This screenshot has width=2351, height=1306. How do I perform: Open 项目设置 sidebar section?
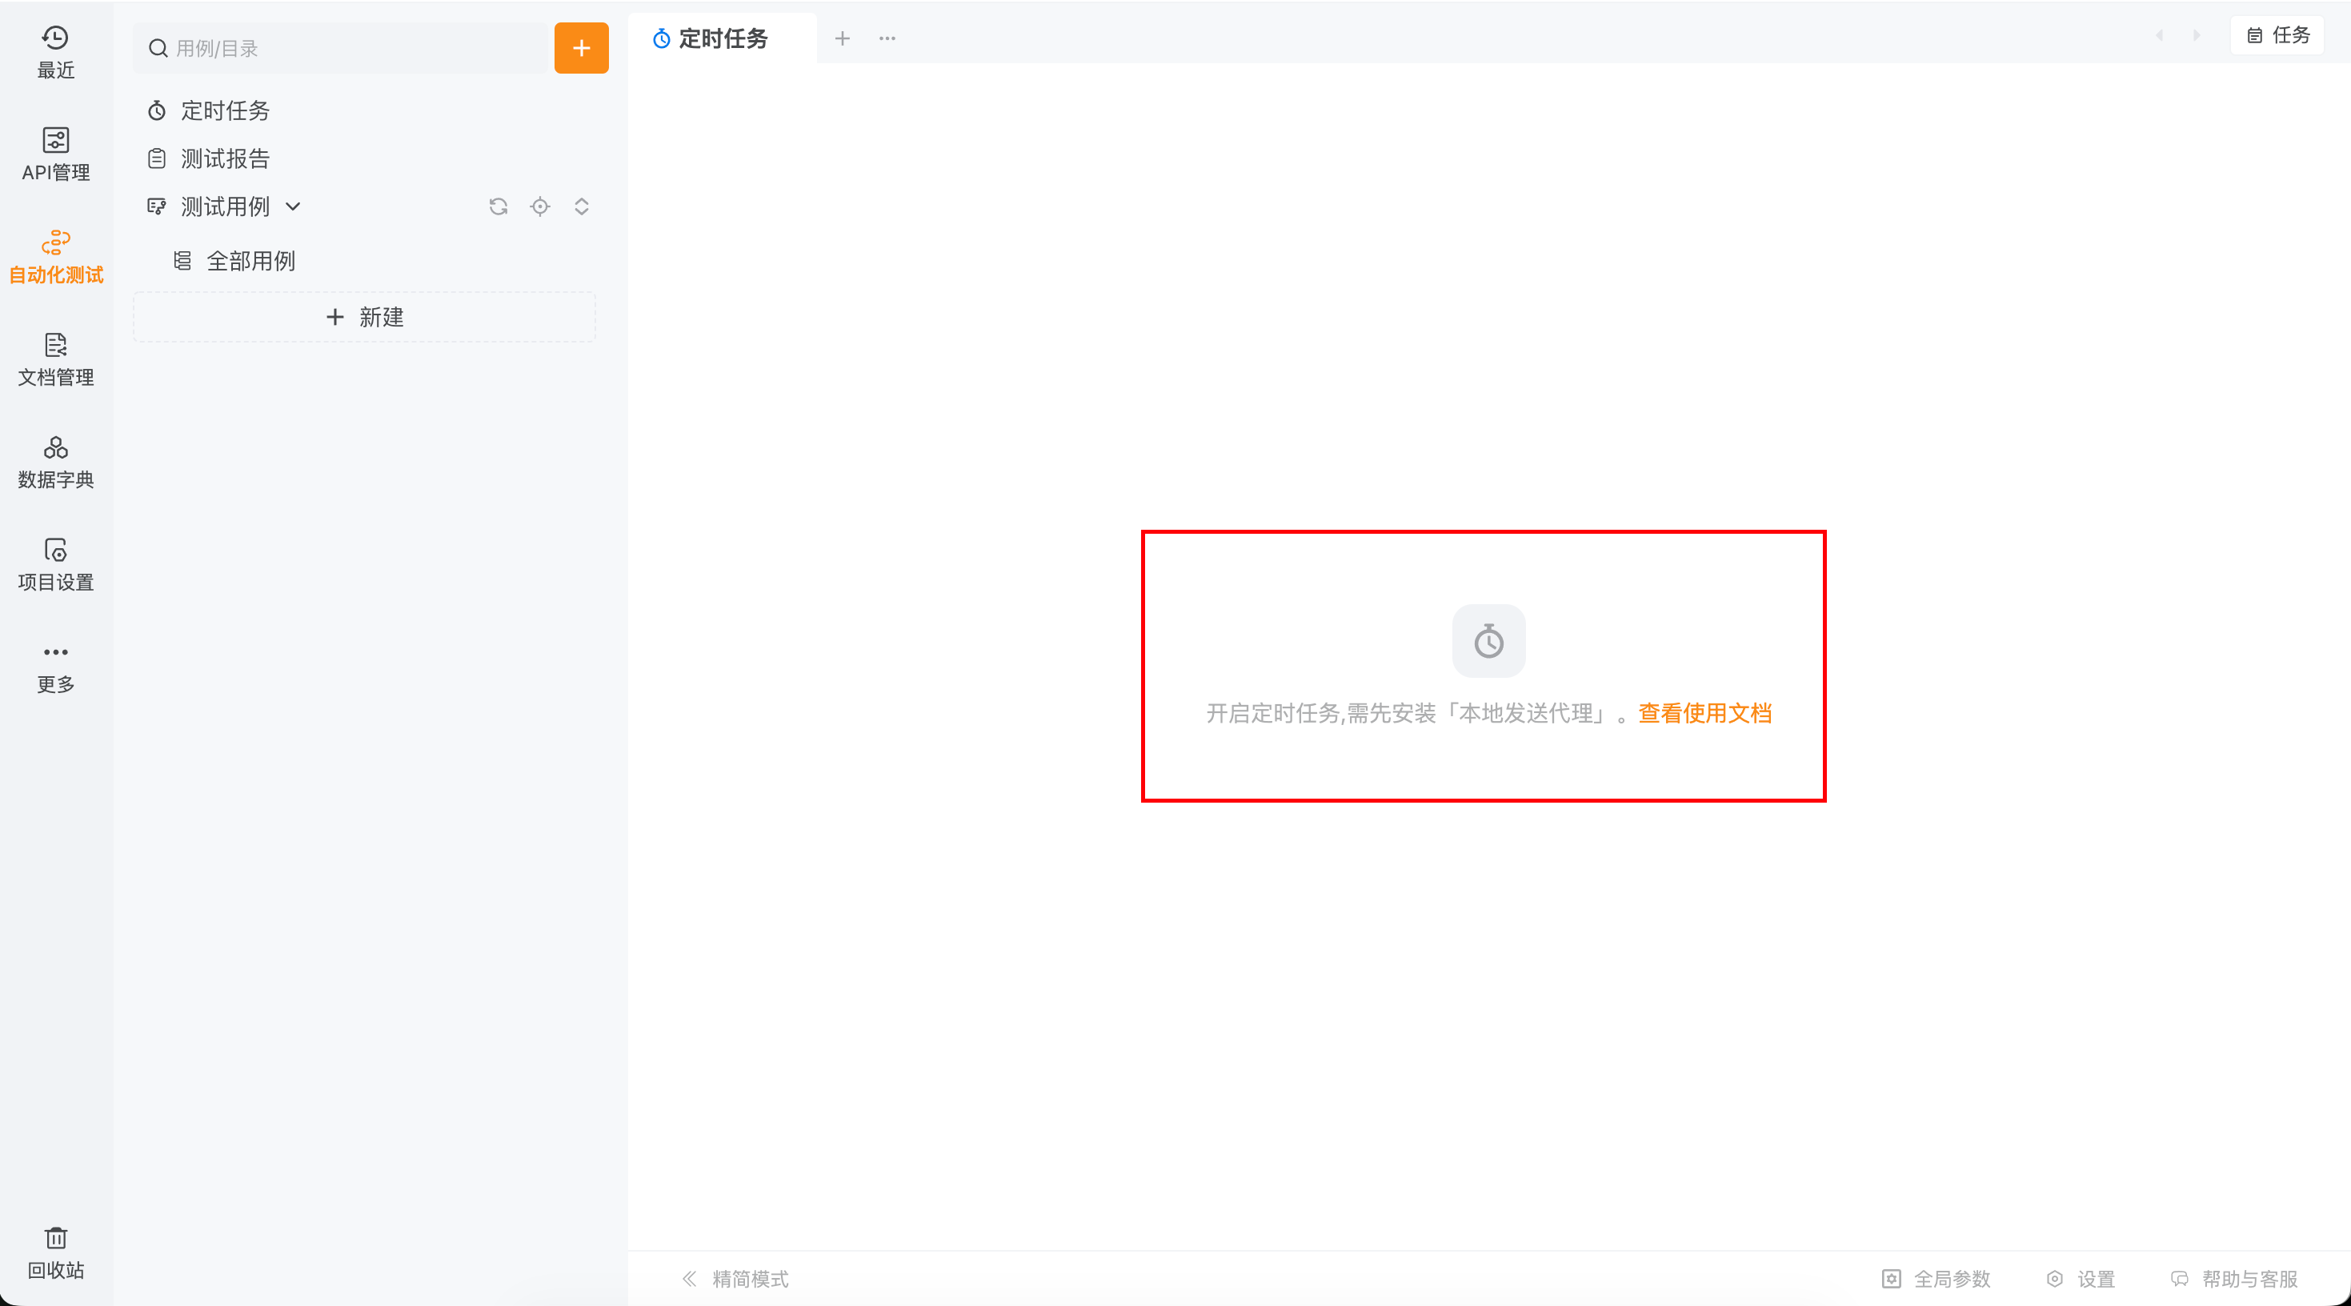[56, 564]
